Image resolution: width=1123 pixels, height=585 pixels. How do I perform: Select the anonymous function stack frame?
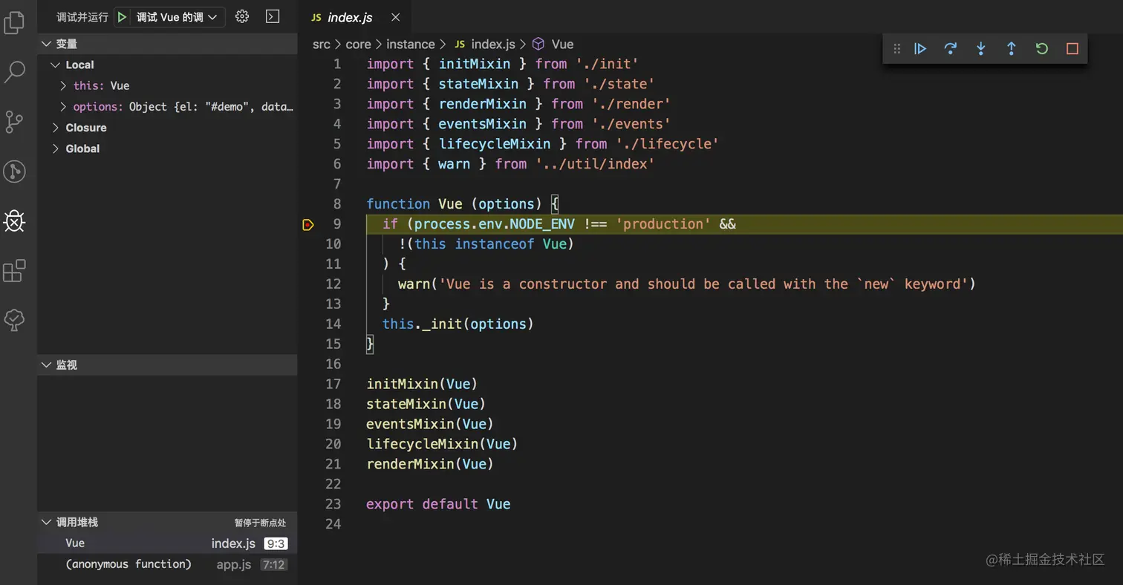[x=128, y=564]
